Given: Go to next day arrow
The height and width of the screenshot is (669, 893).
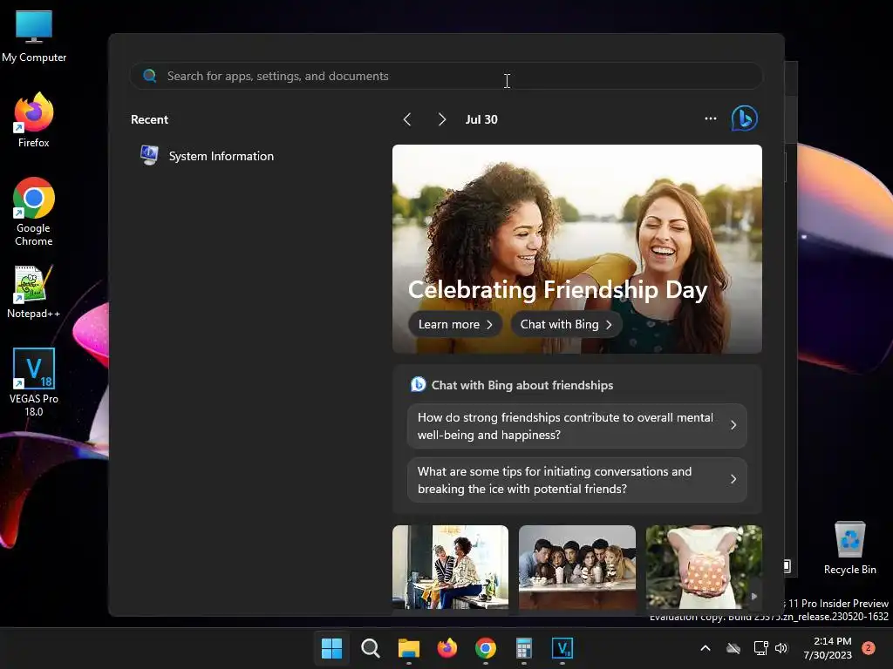Looking at the screenshot, I should (x=442, y=119).
